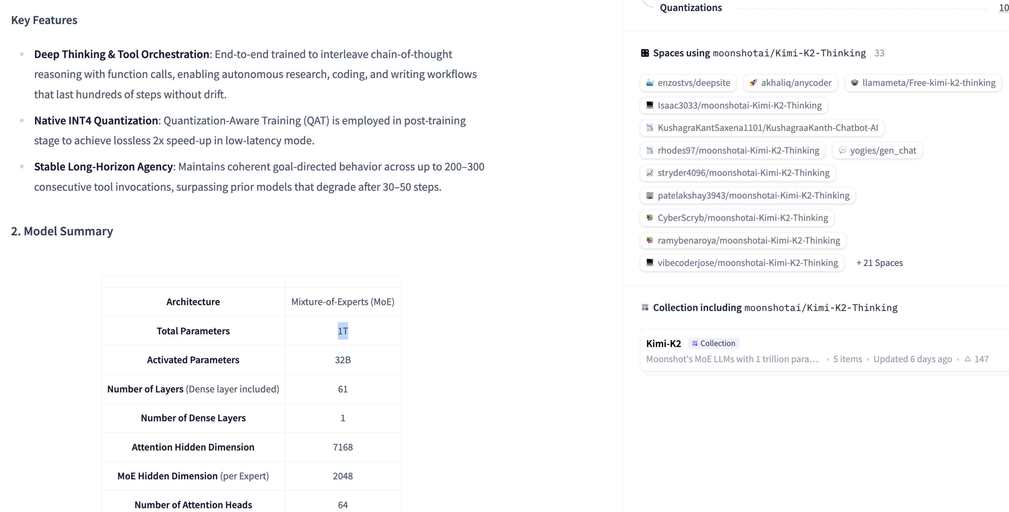Click the dog icon on llamameta/Free-kimi-k2-thinking
1009x512 pixels.
pos(854,83)
